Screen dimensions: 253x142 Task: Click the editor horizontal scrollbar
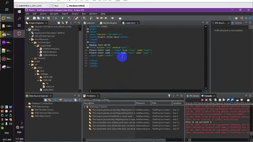[x=147, y=91]
